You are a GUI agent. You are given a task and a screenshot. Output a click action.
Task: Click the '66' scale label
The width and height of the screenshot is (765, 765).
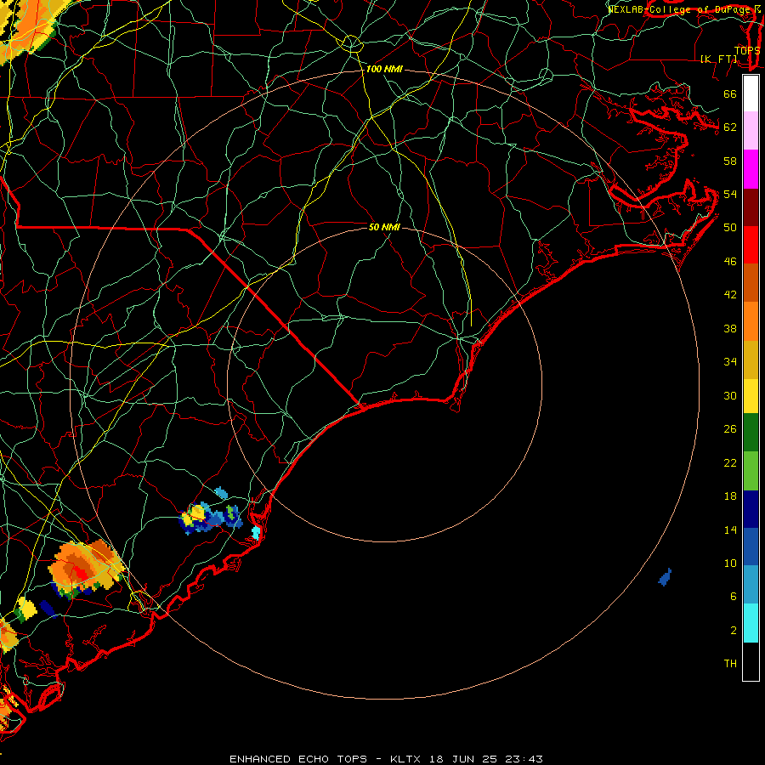click(730, 94)
